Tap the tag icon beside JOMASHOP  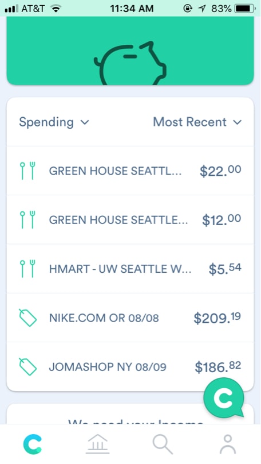[x=27, y=366]
